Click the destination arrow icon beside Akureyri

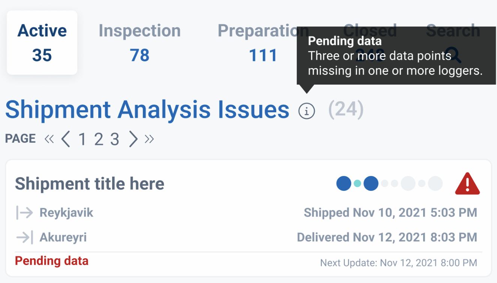pyautogui.click(x=25, y=237)
